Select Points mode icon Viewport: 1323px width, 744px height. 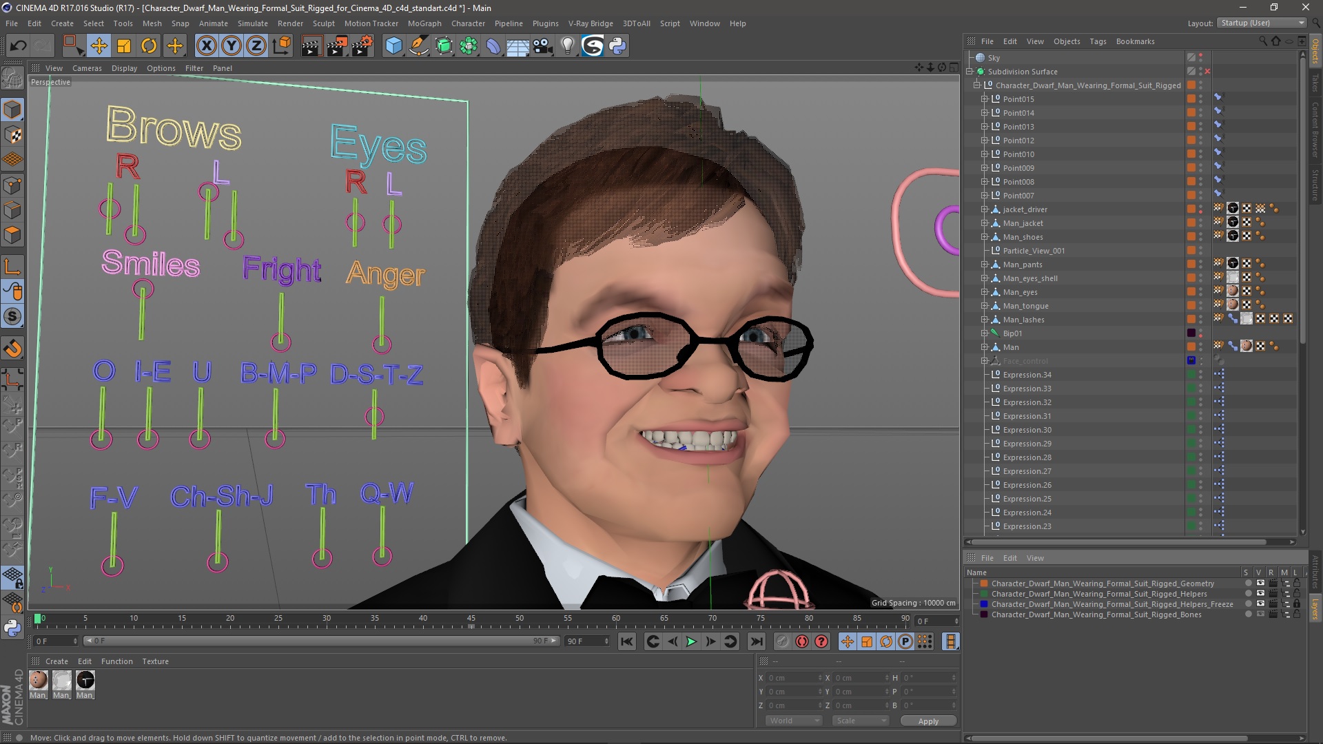[12, 185]
